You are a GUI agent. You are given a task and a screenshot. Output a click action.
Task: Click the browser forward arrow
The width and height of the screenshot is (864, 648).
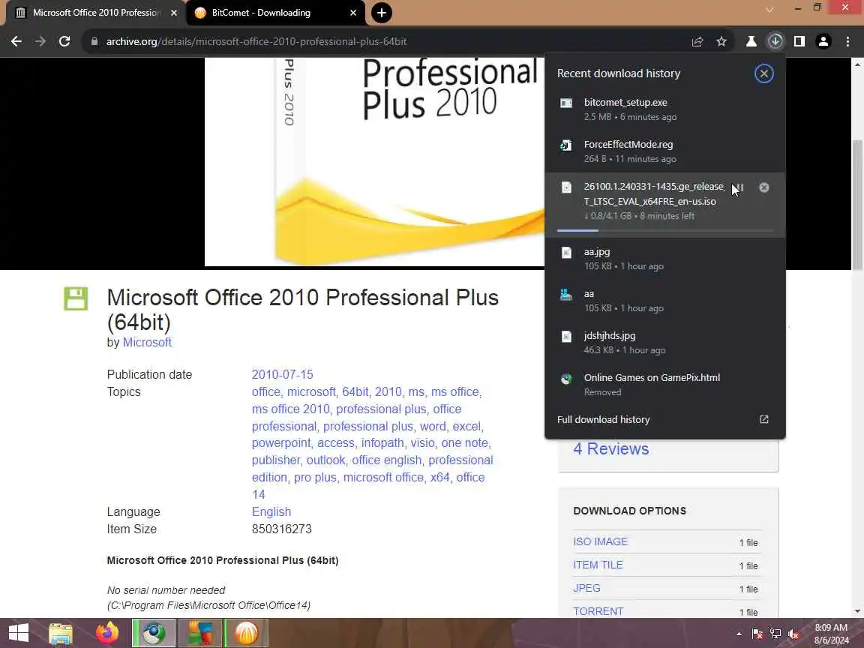40,41
